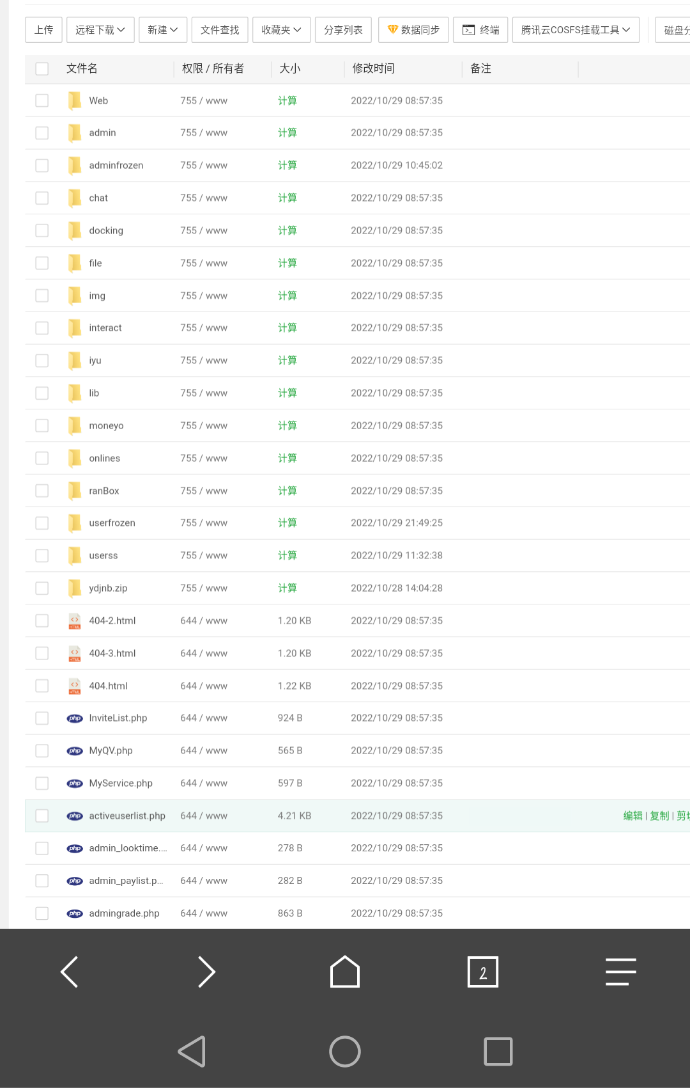The width and height of the screenshot is (690, 1088).
Task: Click the 404.html file icon
Action: click(75, 686)
